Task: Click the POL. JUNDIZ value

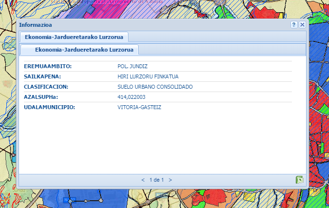Action: pos(132,66)
